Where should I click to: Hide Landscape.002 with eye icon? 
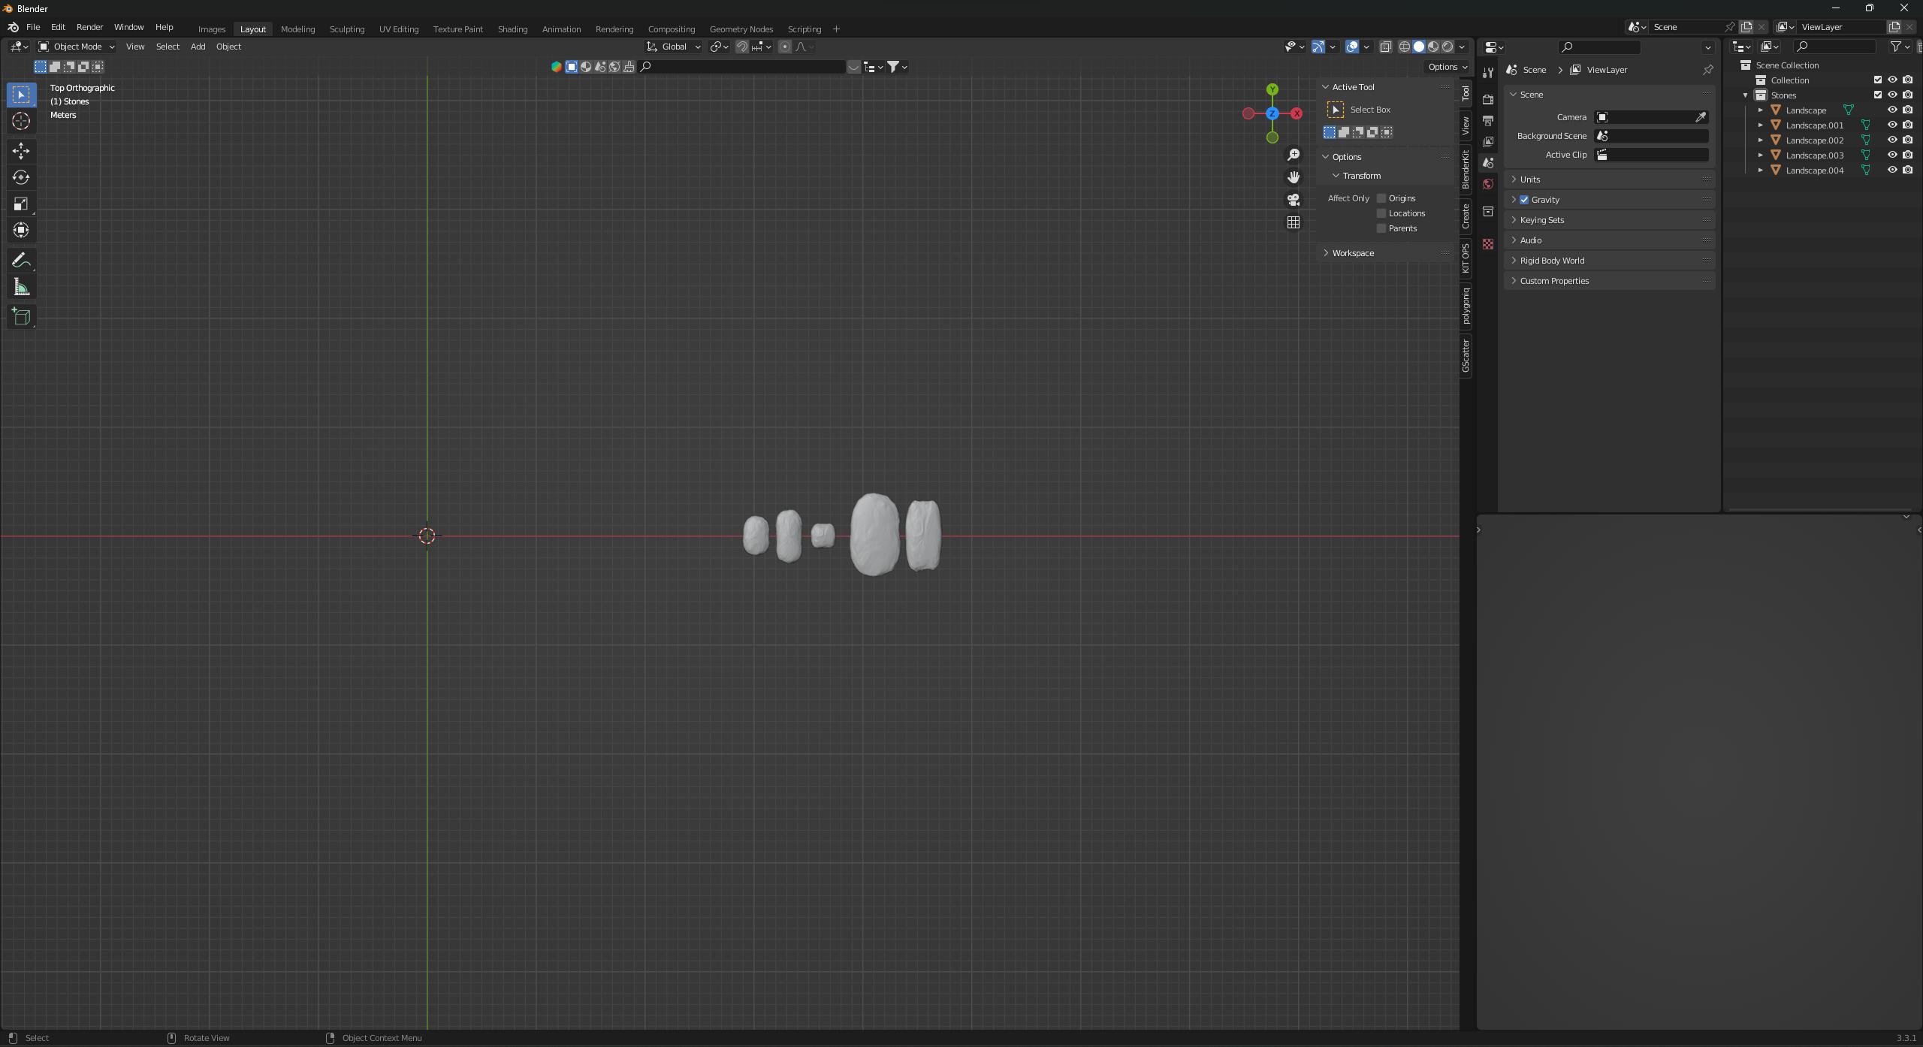coord(1892,140)
